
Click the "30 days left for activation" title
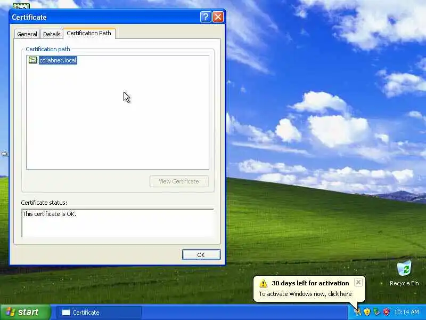[310, 283]
